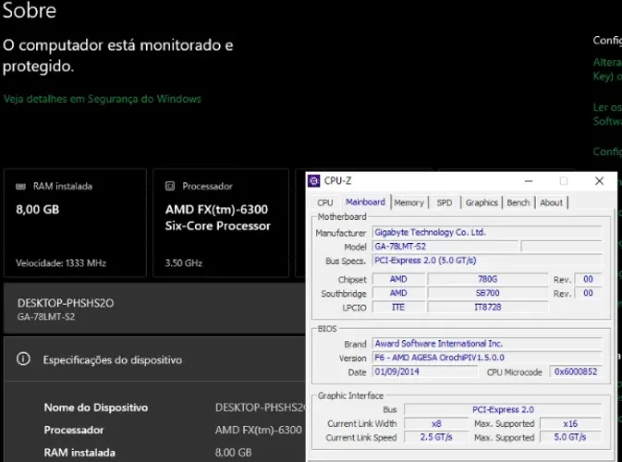Click the LPCIO vendor value ITE
This screenshot has width=622, height=462.
398,308
